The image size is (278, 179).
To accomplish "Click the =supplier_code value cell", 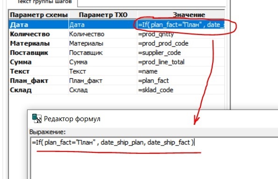I will 181,53.
